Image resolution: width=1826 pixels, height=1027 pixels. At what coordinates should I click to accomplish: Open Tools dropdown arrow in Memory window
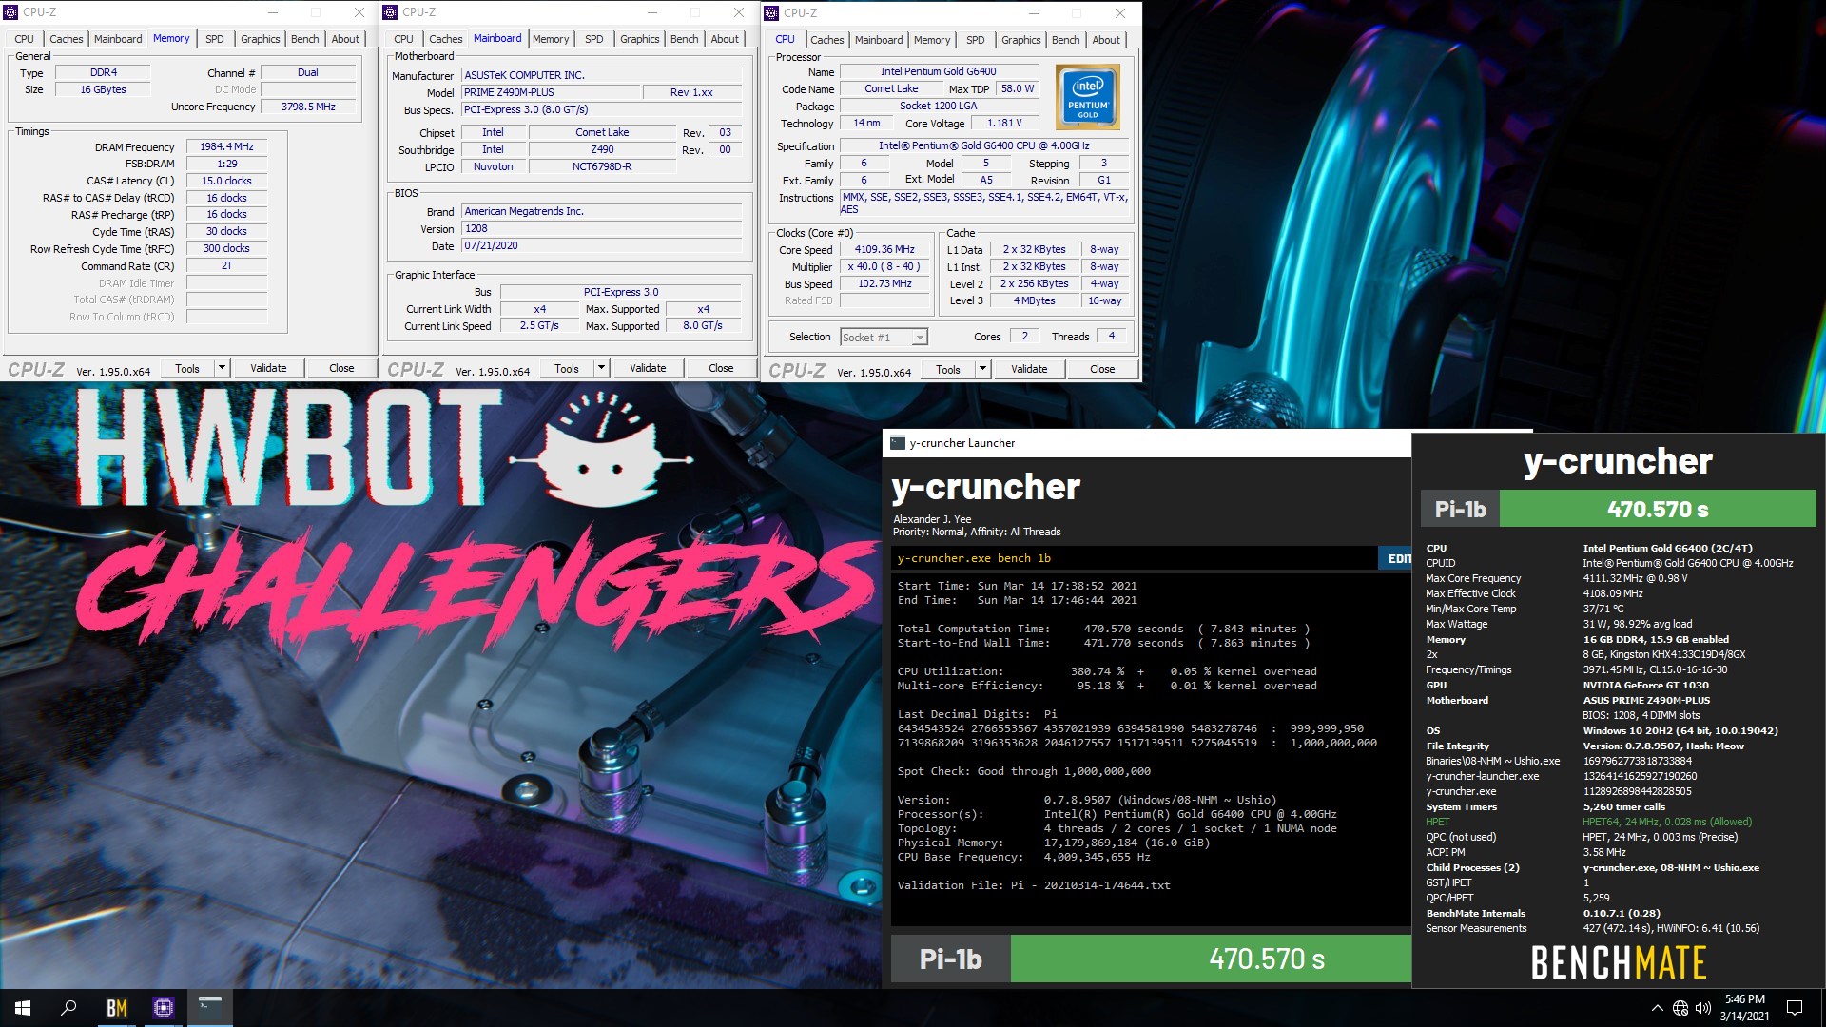click(x=222, y=368)
